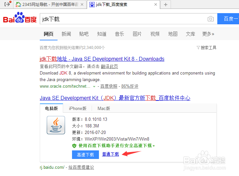Click the green security shield icon
The width and height of the screenshot is (239, 176).
74,146
